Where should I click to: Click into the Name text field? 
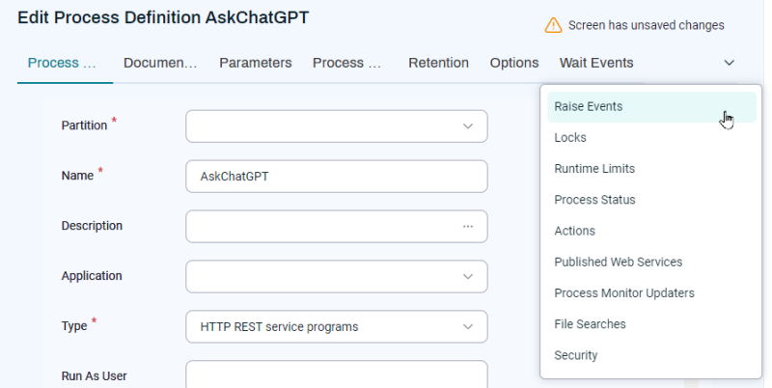[x=336, y=177]
